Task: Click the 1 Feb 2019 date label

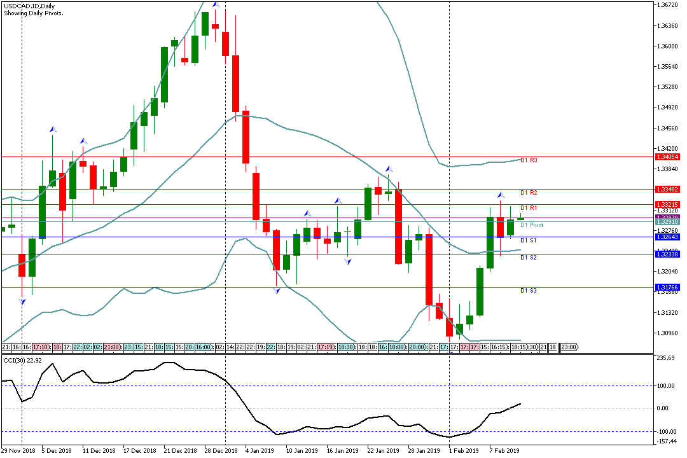Action: pos(464,451)
